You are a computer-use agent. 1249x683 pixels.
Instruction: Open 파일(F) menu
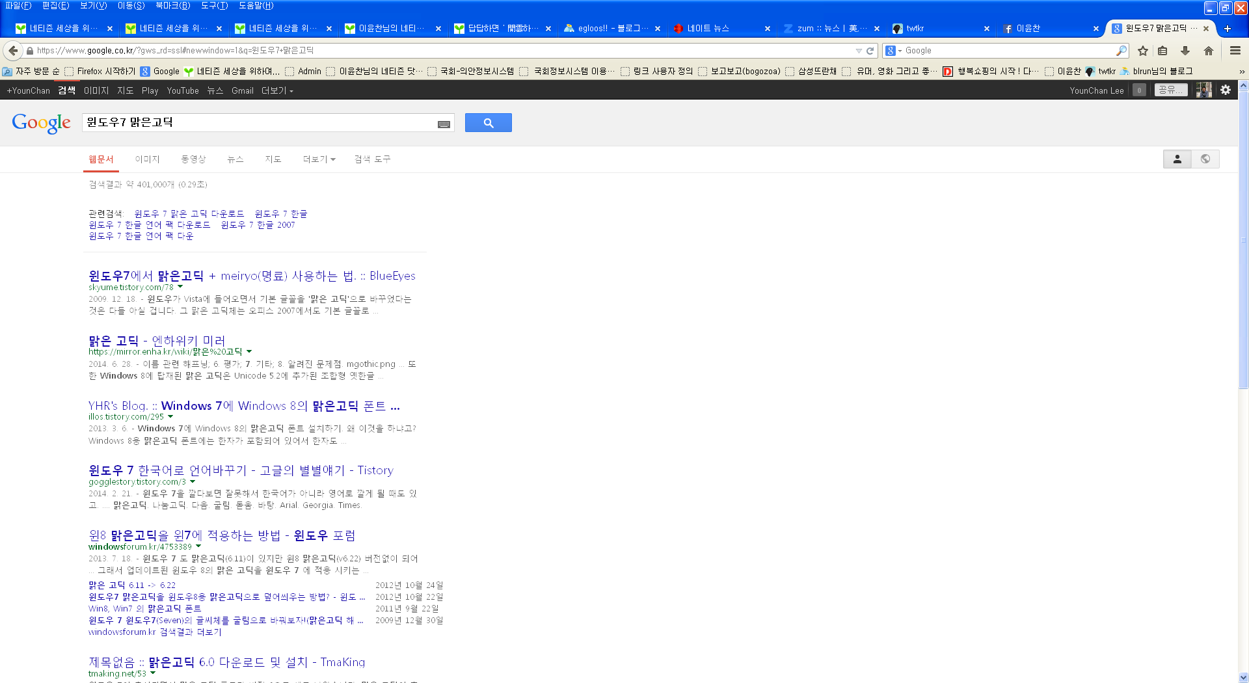tap(18, 6)
